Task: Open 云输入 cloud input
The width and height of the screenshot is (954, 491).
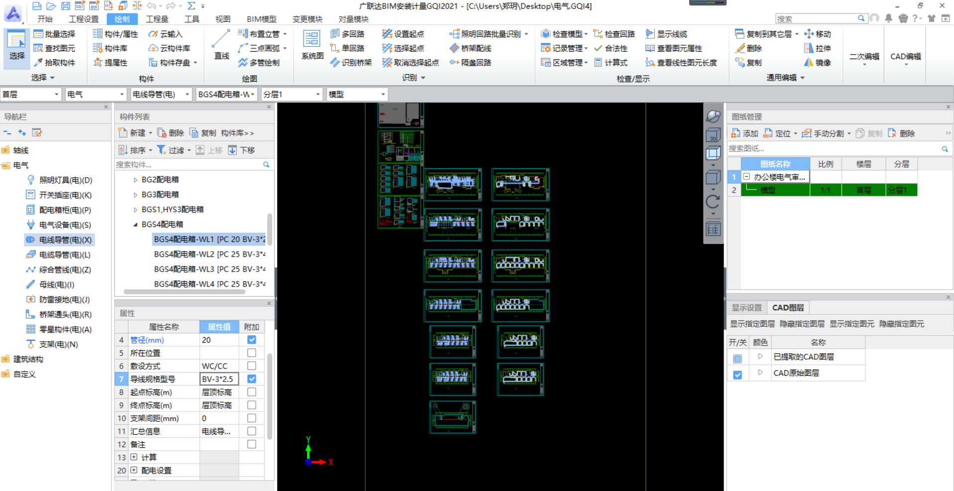Action: pos(166,34)
